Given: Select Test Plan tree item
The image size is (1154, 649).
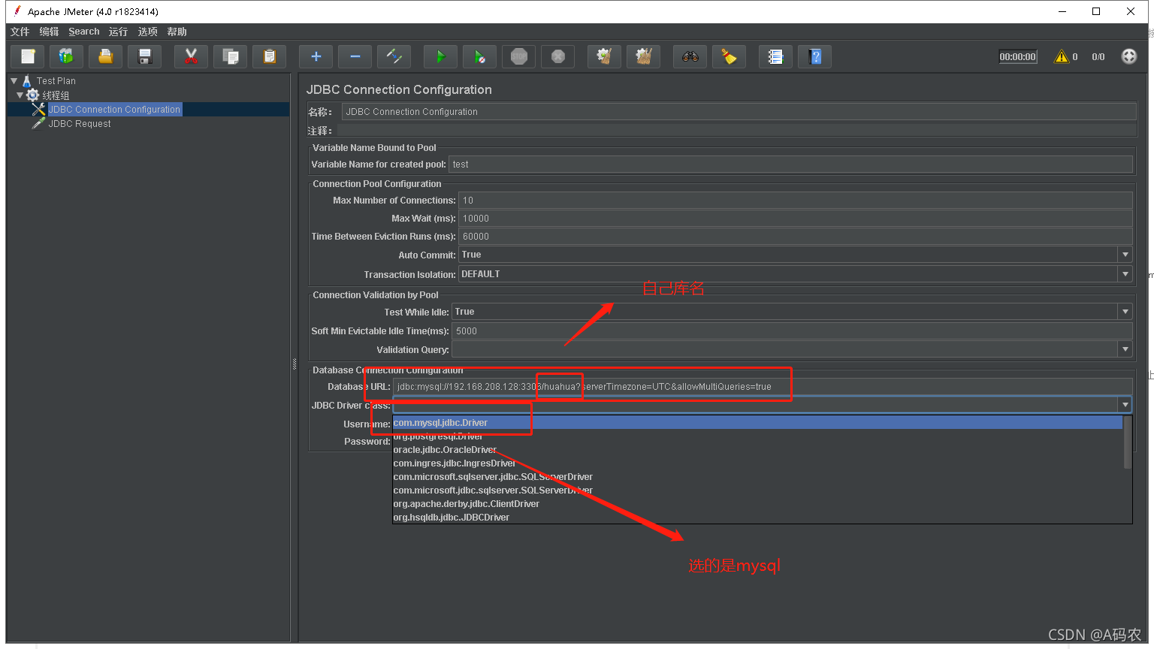Looking at the screenshot, I should tap(56, 80).
